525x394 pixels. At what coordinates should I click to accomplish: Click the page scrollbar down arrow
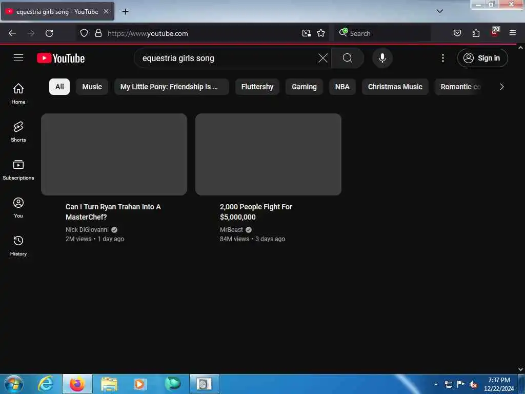click(521, 369)
